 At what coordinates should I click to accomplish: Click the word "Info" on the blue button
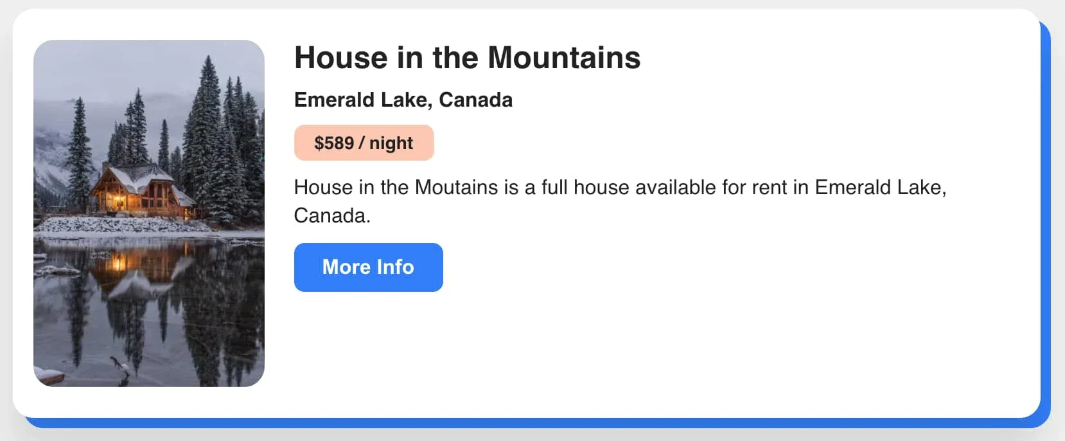pos(395,267)
